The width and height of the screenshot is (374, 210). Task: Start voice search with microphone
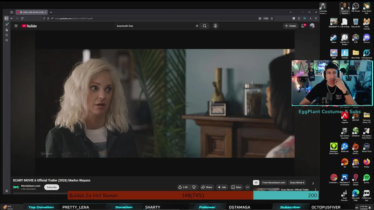[x=215, y=26]
